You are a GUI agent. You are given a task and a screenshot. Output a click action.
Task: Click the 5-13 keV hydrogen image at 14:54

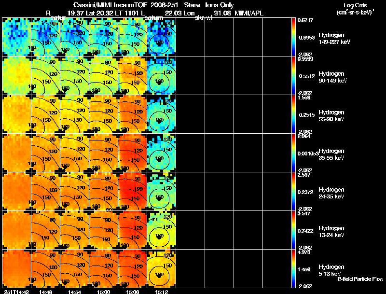pyautogui.click(x=75, y=268)
